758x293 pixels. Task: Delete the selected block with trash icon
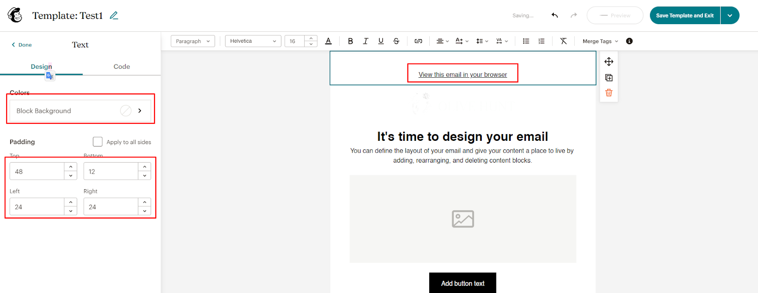[x=609, y=93]
